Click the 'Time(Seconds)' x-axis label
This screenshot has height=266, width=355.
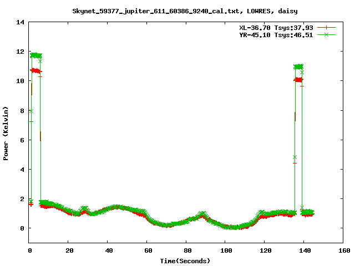pos(185,261)
